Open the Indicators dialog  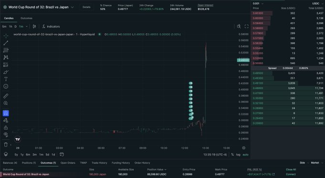(x=51, y=27)
